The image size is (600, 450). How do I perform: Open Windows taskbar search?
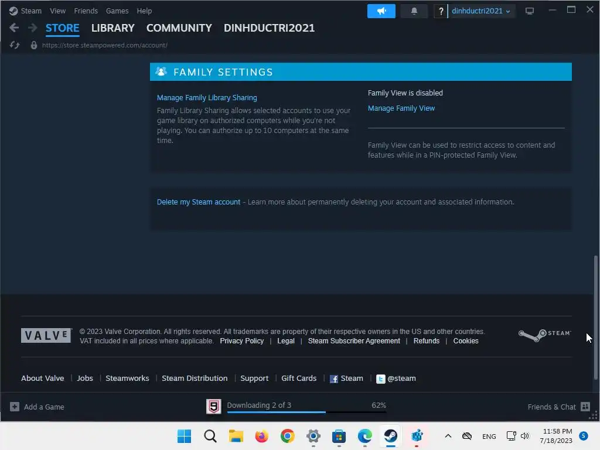coord(210,436)
